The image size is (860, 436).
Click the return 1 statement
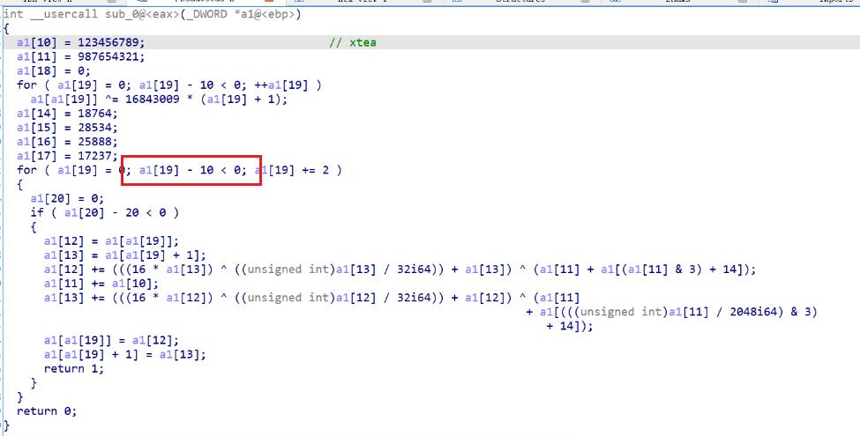(x=73, y=369)
